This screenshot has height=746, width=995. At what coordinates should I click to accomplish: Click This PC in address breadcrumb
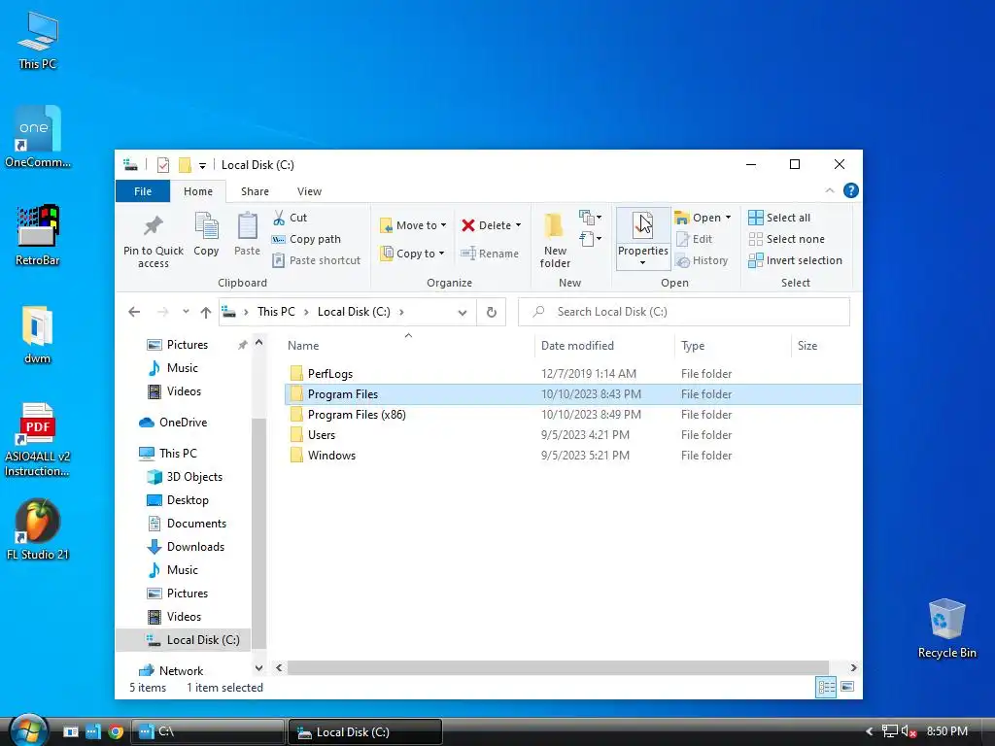pyautogui.click(x=276, y=312)
